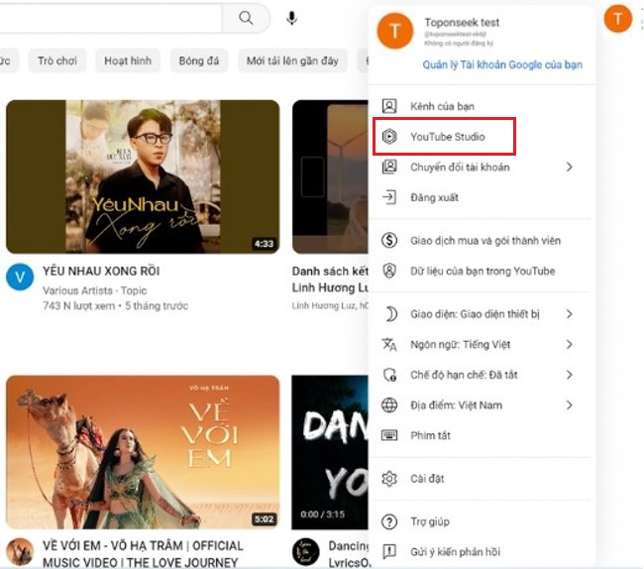Select the Hoạt hình category chip
Viewport: 644px width, 569px height.
[128, 60]
